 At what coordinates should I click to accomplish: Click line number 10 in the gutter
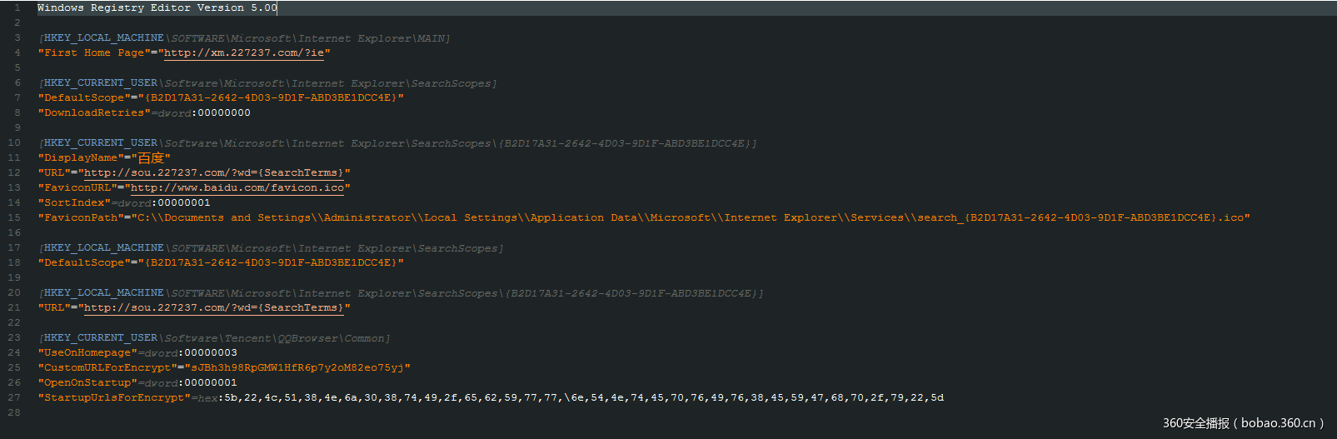(x=14, y=143)
